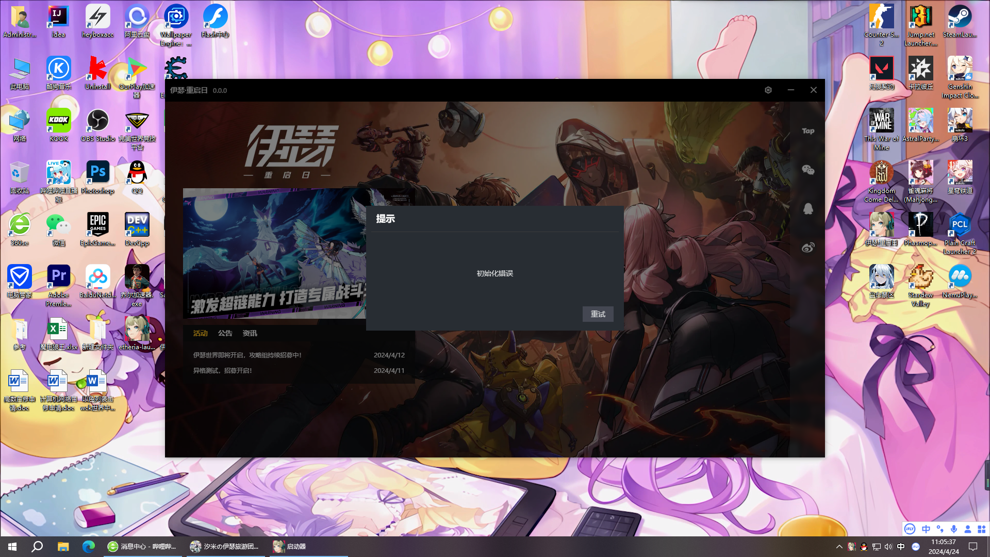Open the 此电脑 desktop icon

pyautogui.click(x=19, y=73)
